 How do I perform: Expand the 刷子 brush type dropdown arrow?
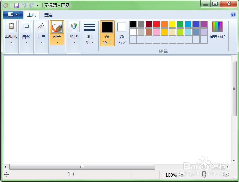coord(57,42)
